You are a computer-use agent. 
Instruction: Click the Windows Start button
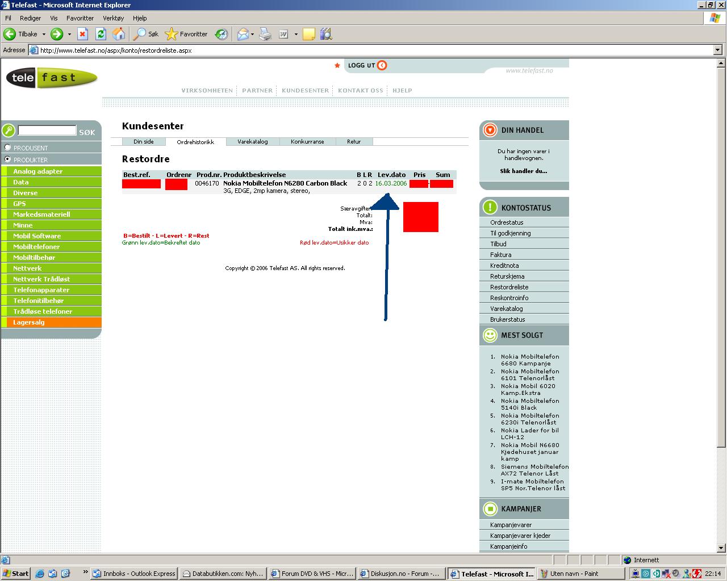[16, 574]
